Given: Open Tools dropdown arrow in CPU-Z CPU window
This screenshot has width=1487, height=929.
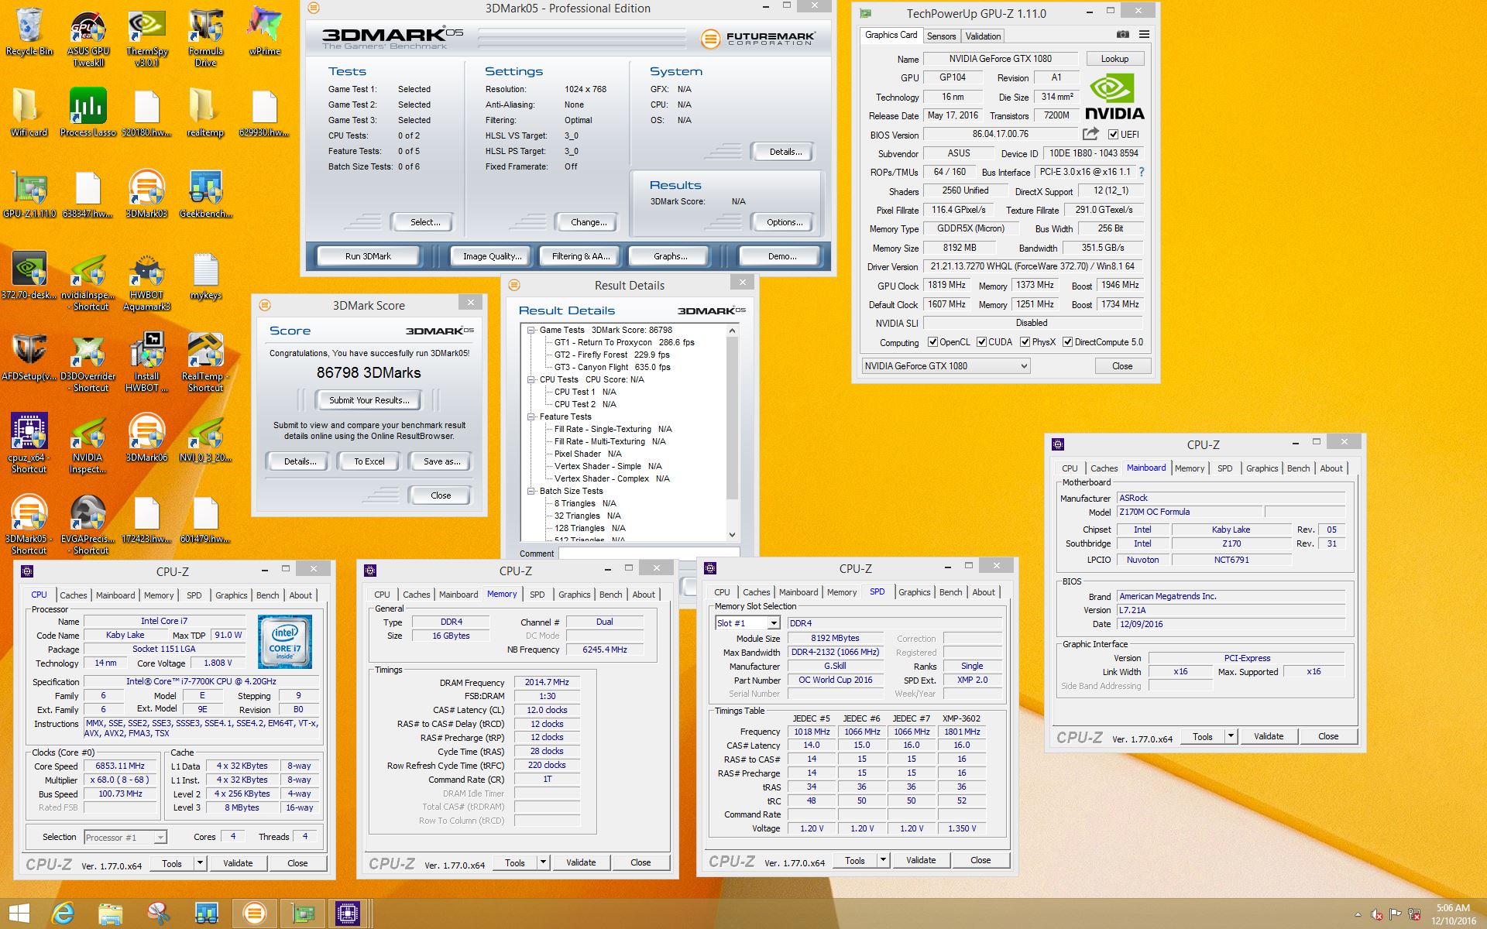Looking at the screenshot, I should 200,863.
